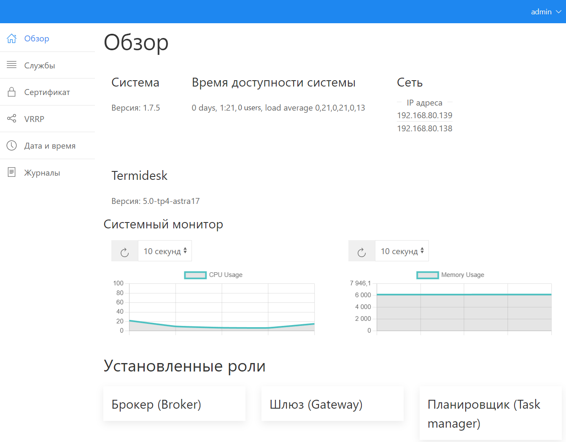Open the Службы menu item
This screenshot has width=566, height=442.
pyautogui.click(x=40, y=65)
